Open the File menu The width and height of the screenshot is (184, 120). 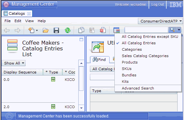(7, 21)
